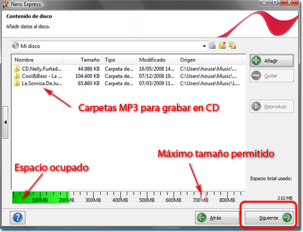Image resolution: width=303 pixels, height=232 pixels.
Task: Go back with the Atrás button
Action: click(217, 217)
